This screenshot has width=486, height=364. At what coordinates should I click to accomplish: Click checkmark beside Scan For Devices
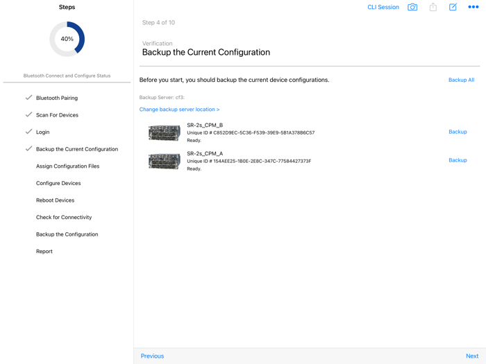click(x=29, y=114)
